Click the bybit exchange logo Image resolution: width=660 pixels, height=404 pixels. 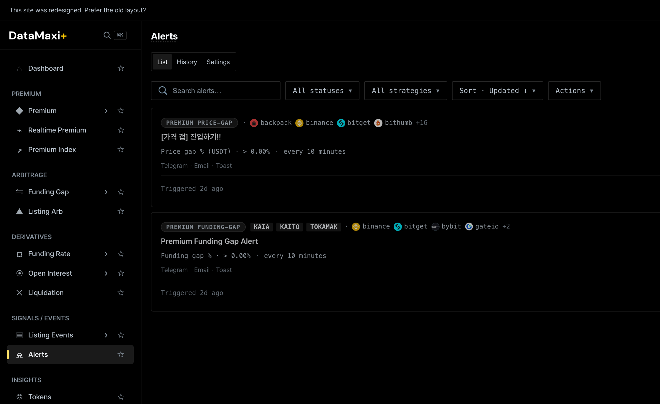(435, 227)
